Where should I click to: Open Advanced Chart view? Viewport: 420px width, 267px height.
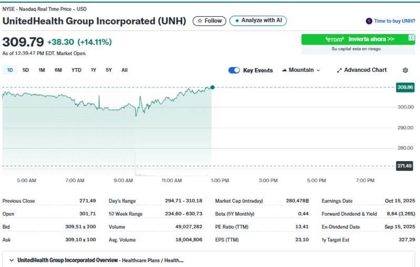[362, 70]
